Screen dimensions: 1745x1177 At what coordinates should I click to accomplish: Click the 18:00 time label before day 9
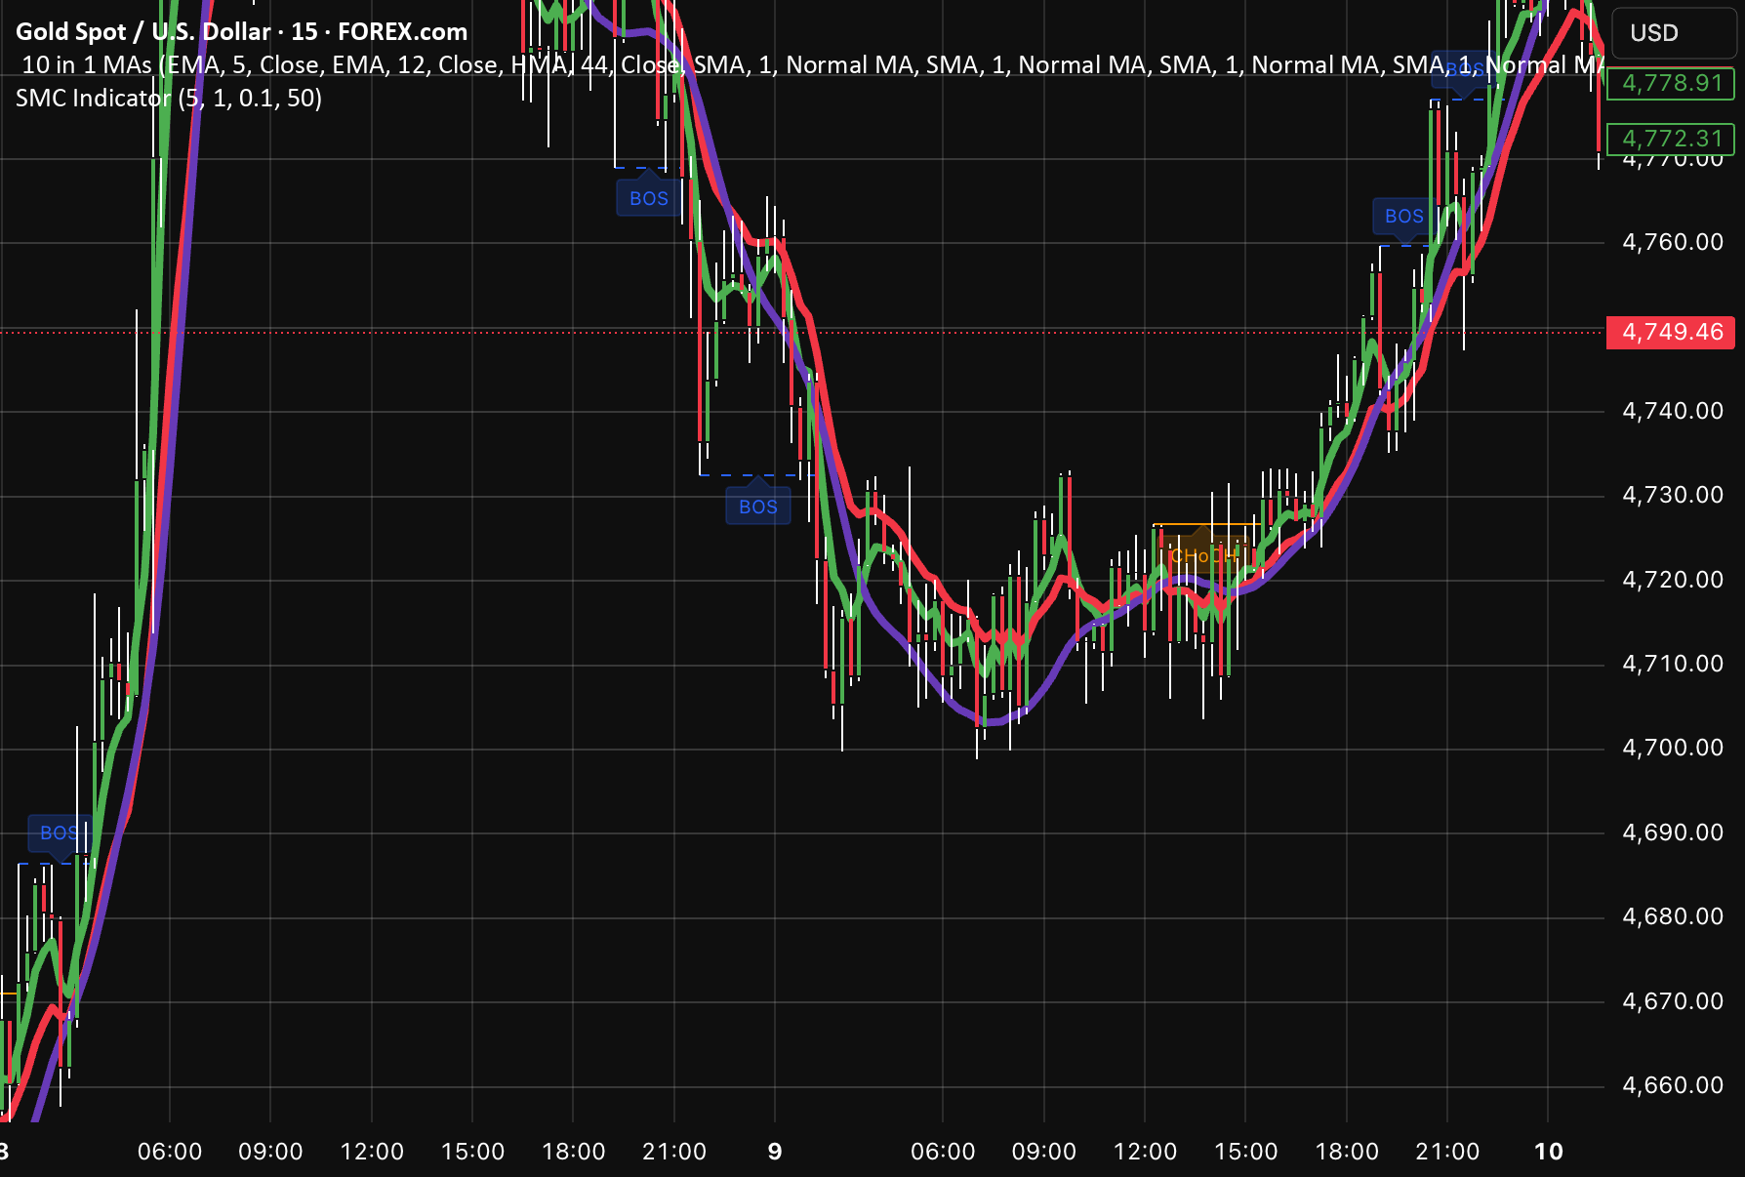(x=574, y=1152)
